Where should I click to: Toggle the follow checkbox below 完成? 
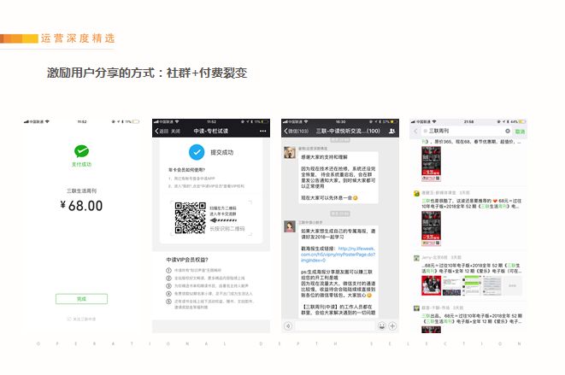coord(69,319)
